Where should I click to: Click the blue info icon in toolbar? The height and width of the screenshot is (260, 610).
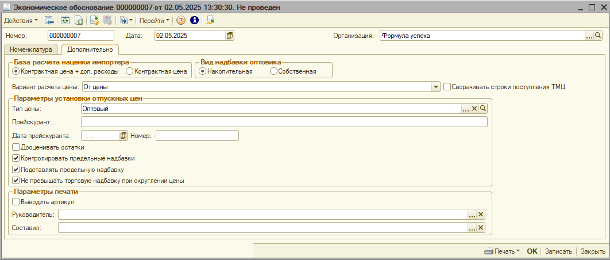click(194, 20)
